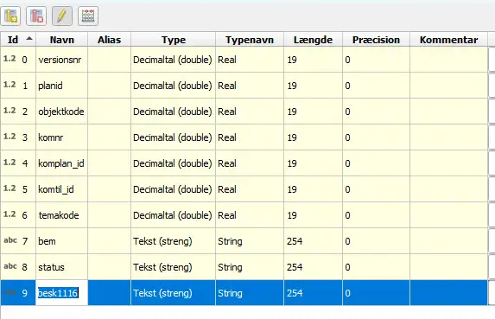Select the versionsnr field row
The width and height of the screenshot is (495, 319).
point(244,60)
